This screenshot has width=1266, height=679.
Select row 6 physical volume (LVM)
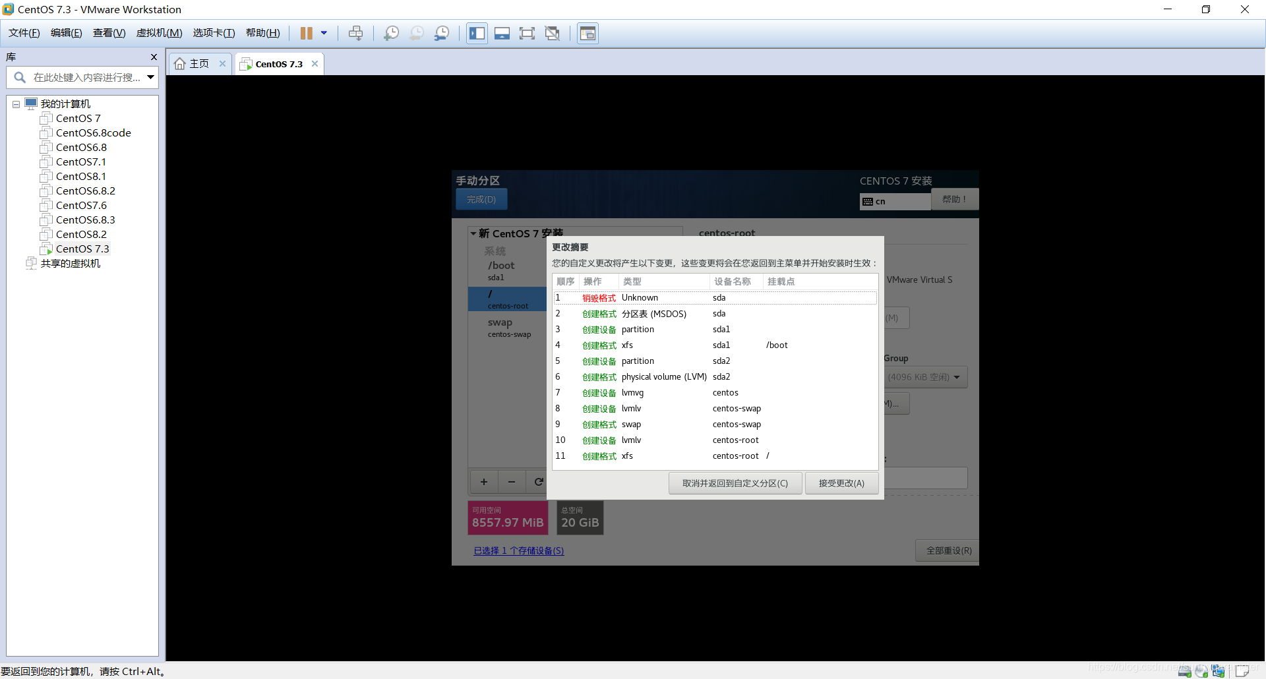pyautogui.click(x=715, y=377)
